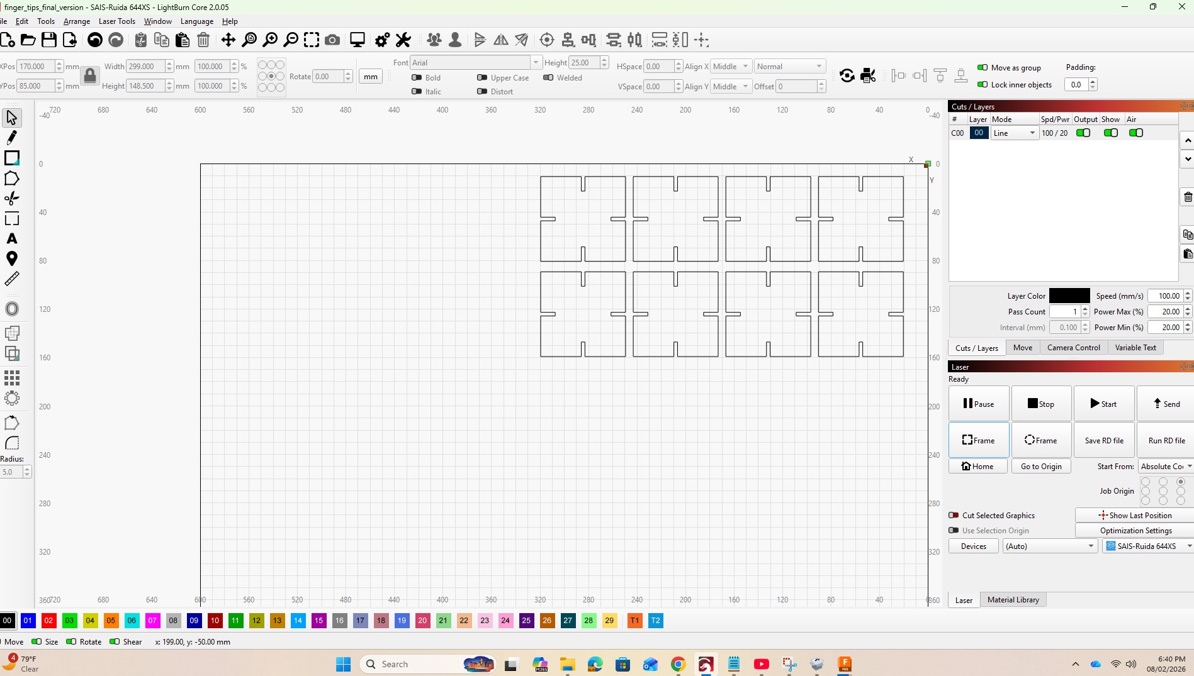Image resolution: width=1194 pixels, height=676 pixels.
Task: Open the Radius corner tool
Action: click(12, 443)
